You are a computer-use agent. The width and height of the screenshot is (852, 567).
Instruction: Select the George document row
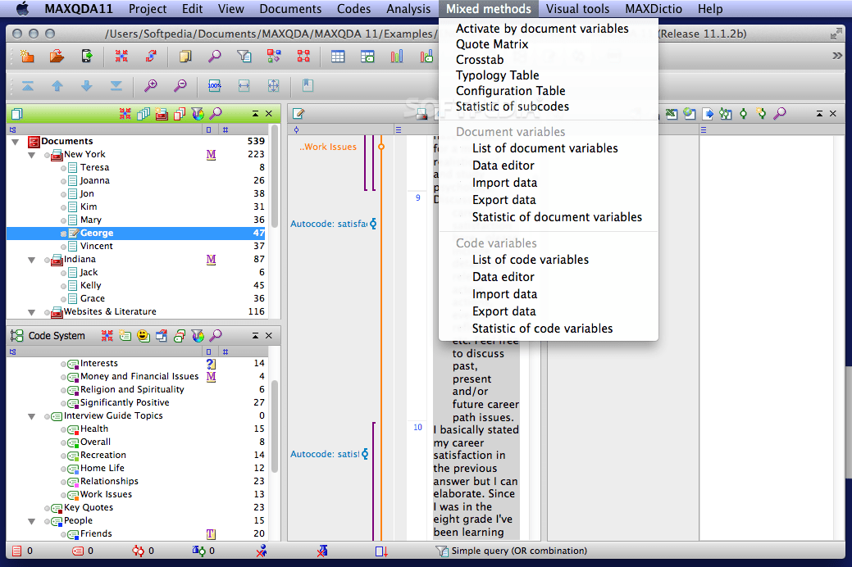click(x=136, y=233)
